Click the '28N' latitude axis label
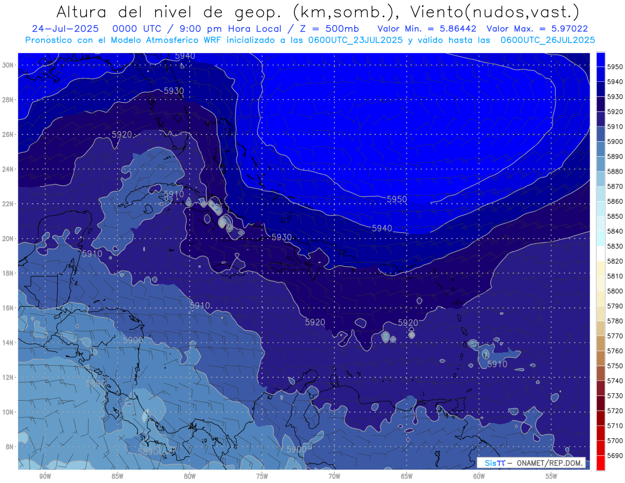The image size is (625, 483). pyautogui.click(x=8, y=100)
